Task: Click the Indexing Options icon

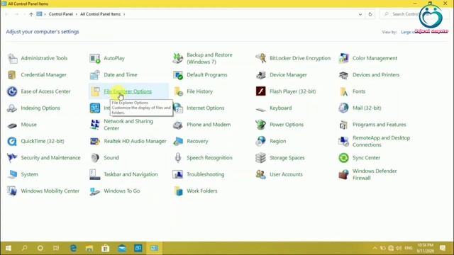Action: [x=12, y=108]
